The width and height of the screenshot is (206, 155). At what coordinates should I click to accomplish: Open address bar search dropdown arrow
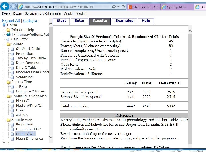point(118,7)
